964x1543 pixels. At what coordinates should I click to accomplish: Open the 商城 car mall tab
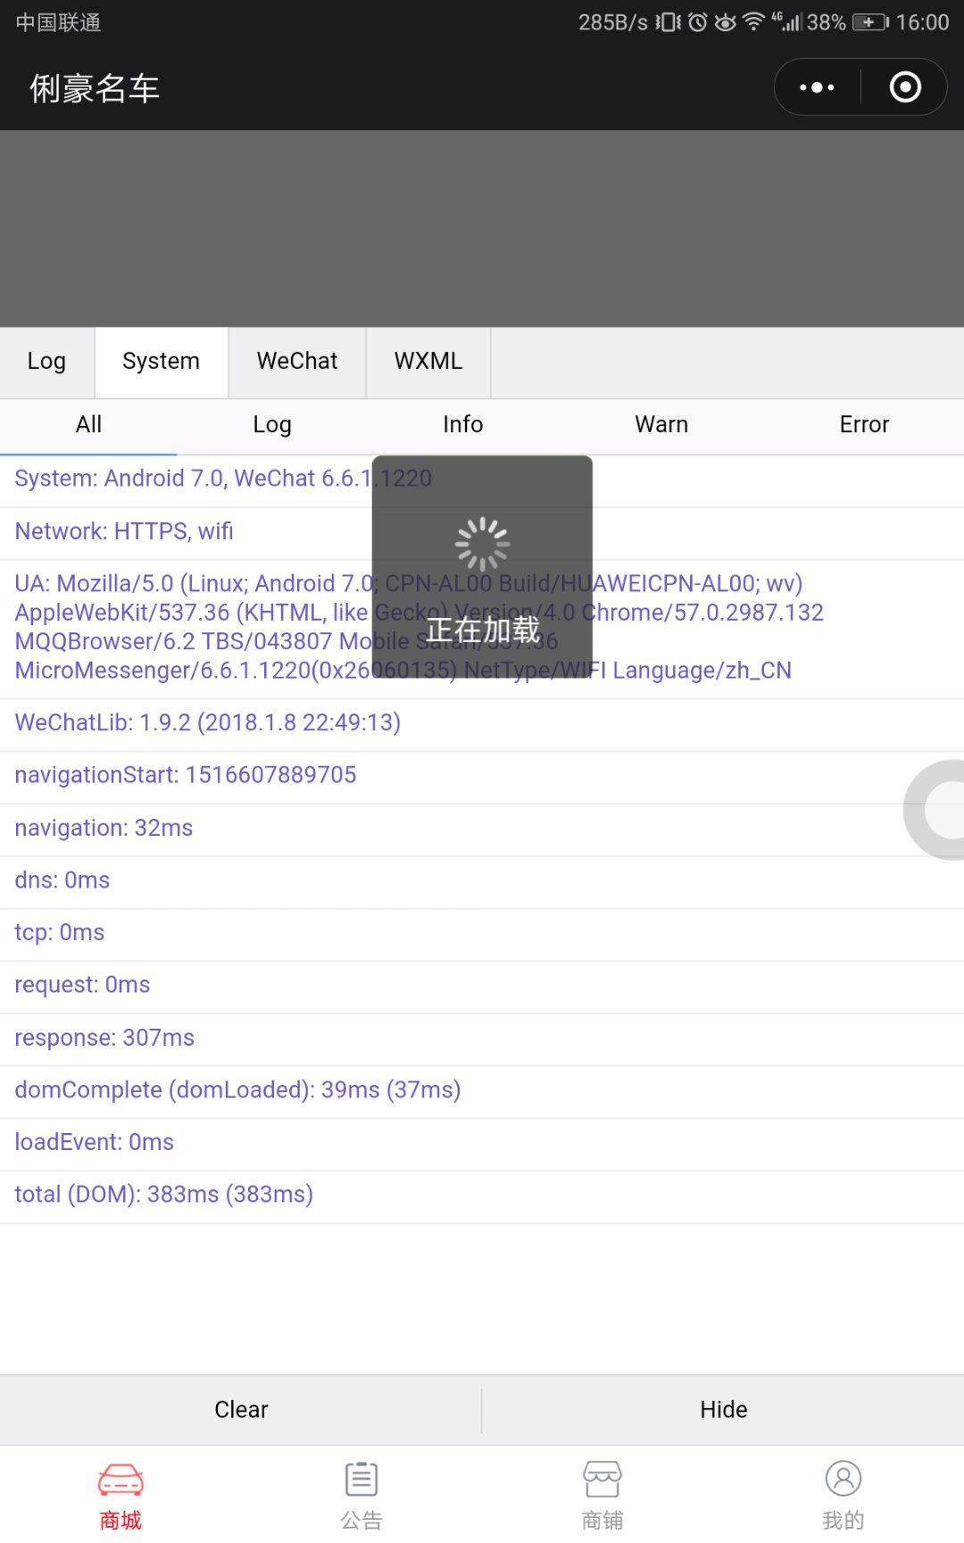[x=120, y=1496]
